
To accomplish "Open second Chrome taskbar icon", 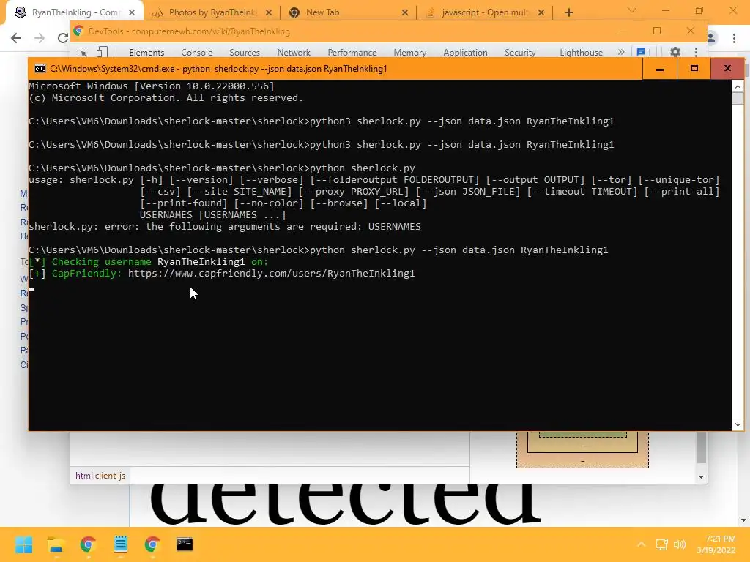I will (x=152, y=544).
